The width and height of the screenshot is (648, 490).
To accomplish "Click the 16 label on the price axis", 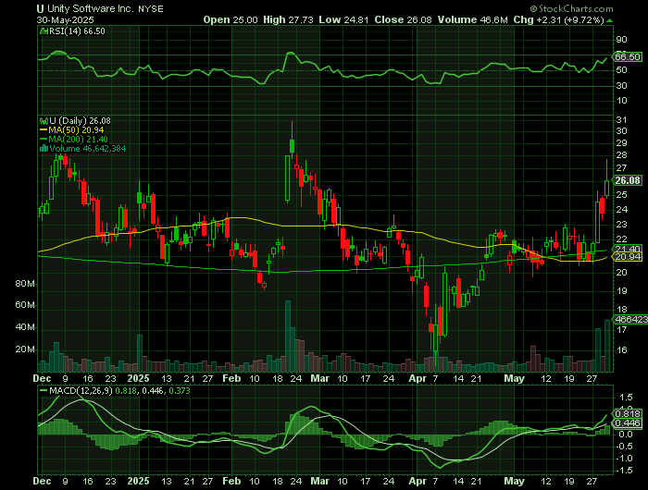I will (x=621, y=350).
